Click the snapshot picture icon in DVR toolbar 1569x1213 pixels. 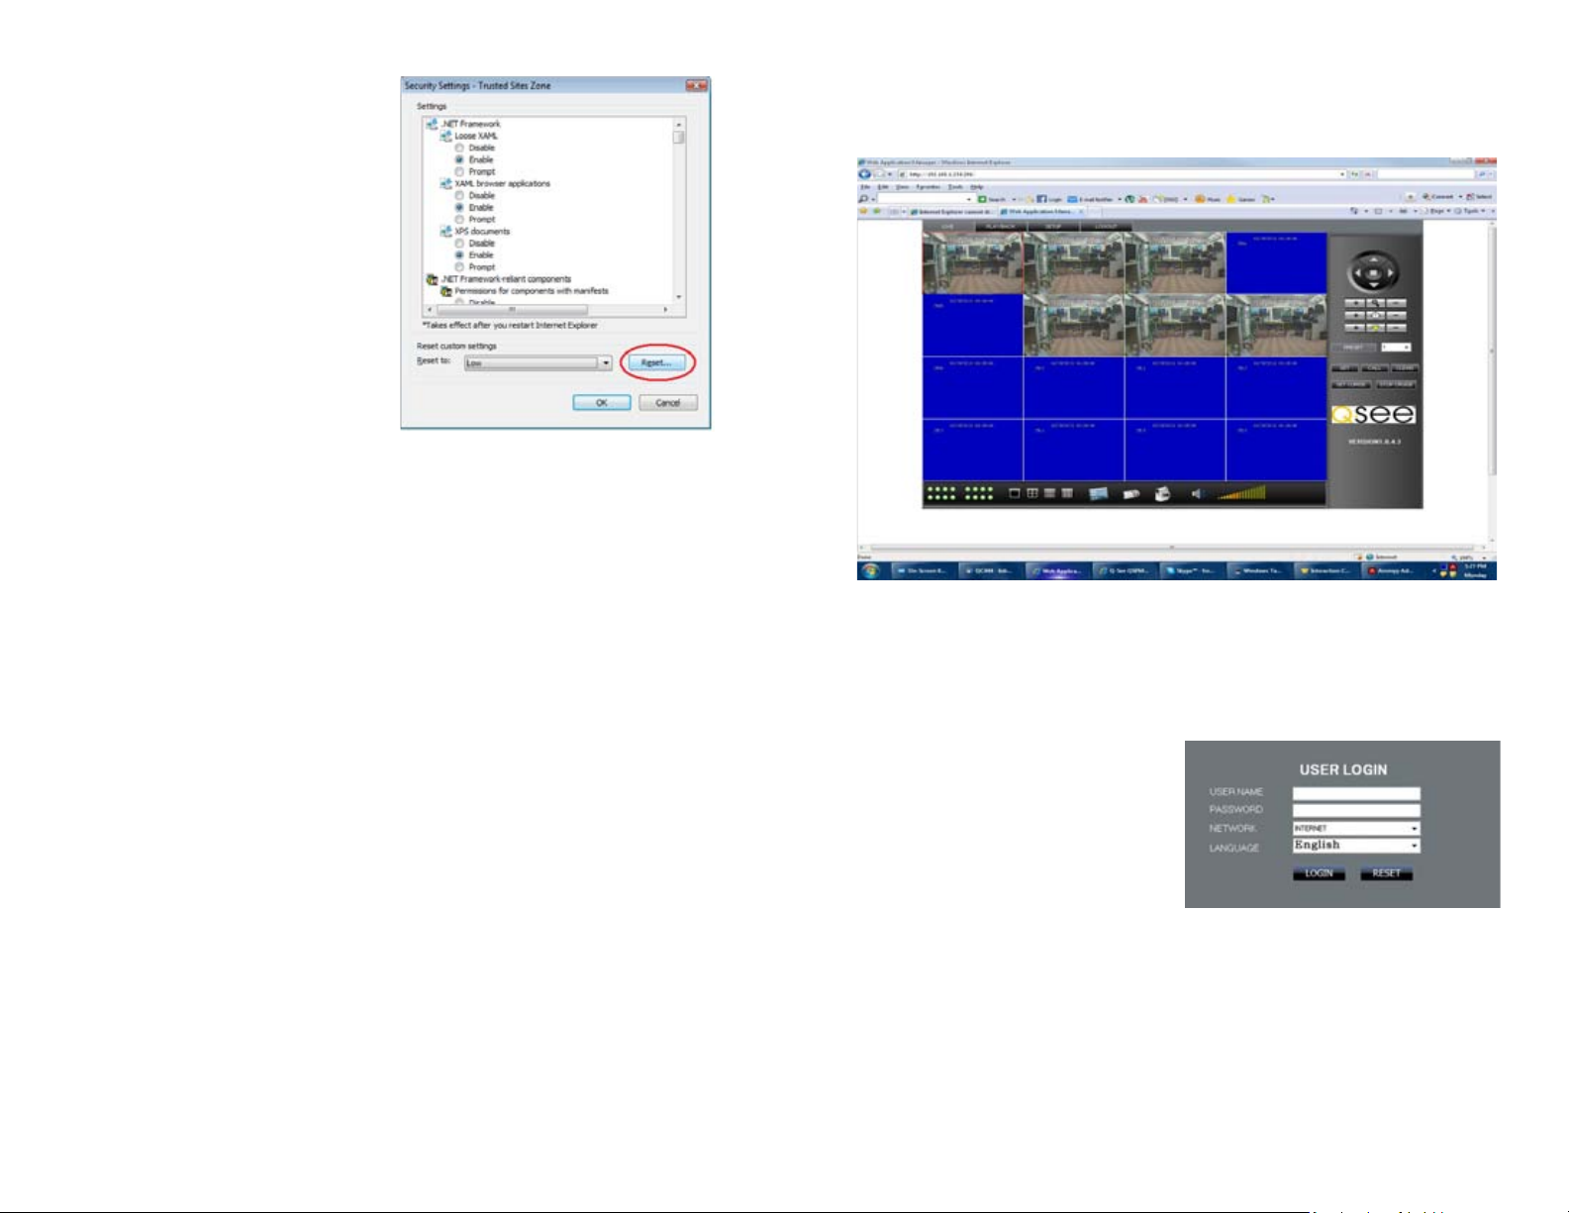(1099, 493)
